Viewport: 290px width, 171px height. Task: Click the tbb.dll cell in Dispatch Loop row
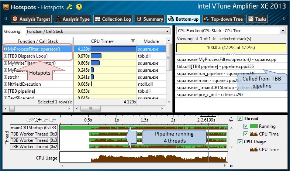click(x=151, y=56)
